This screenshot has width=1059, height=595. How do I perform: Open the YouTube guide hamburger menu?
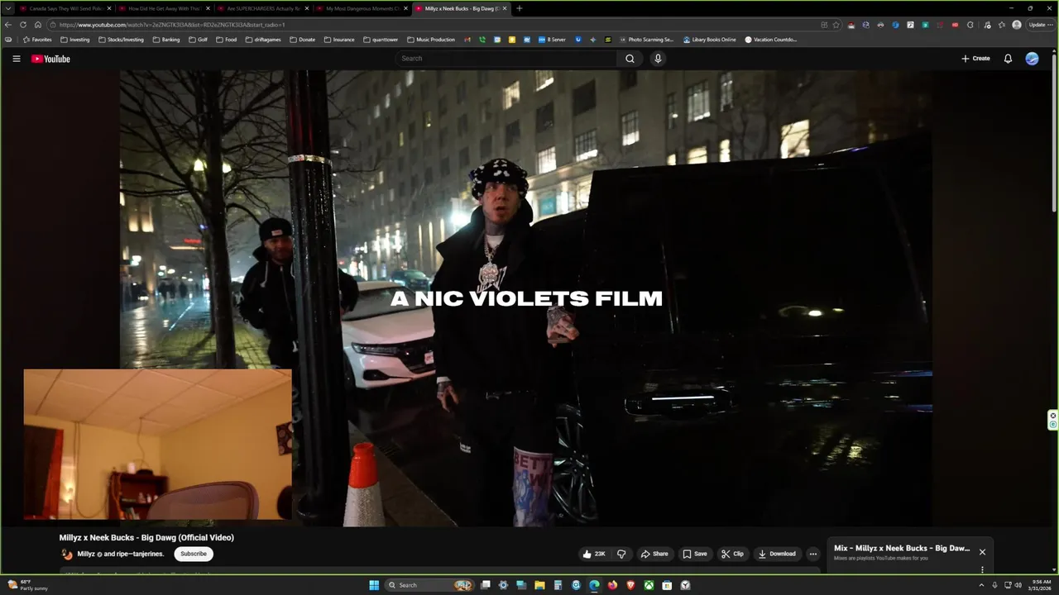pos(16,59)
